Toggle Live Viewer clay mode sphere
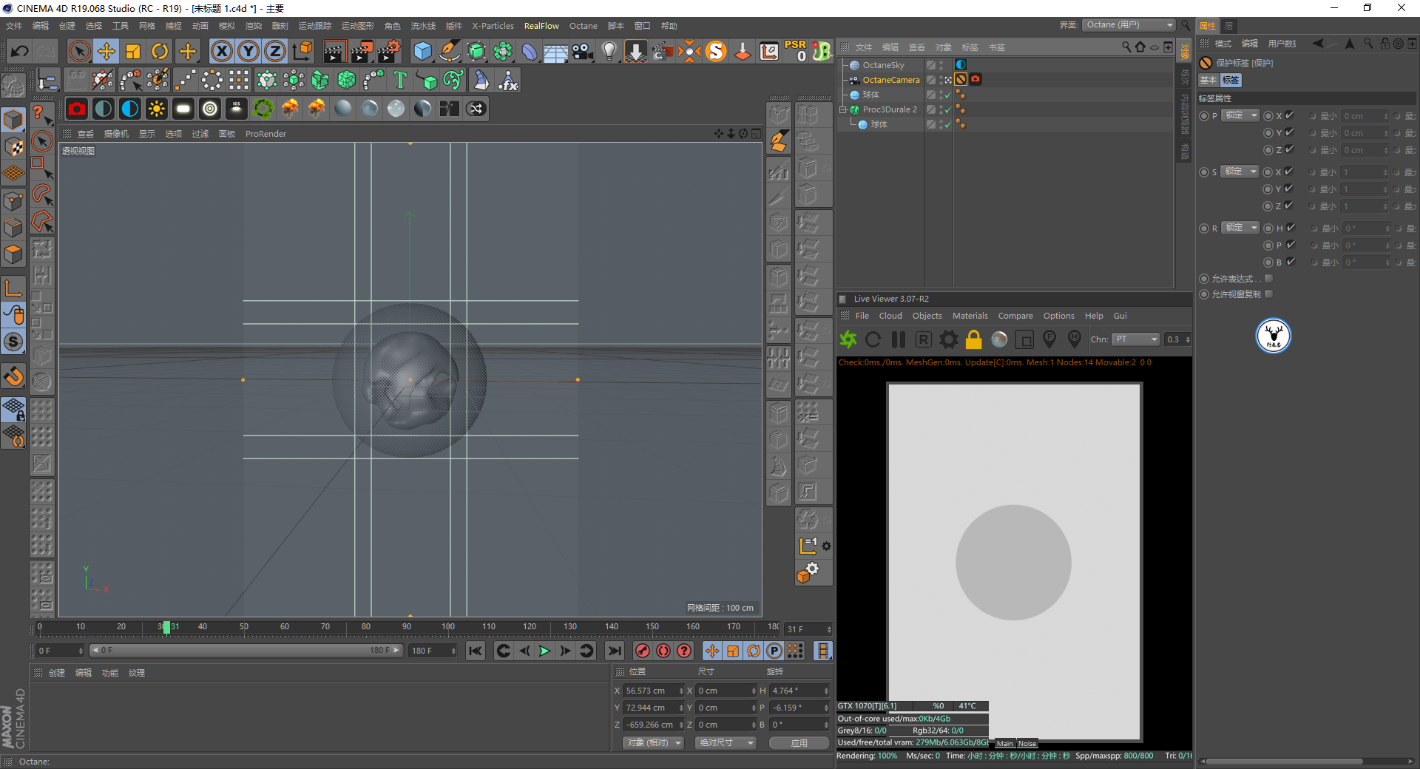This screenshot has height=769, width=1420. pyautogui.click(x=999, y=339)
